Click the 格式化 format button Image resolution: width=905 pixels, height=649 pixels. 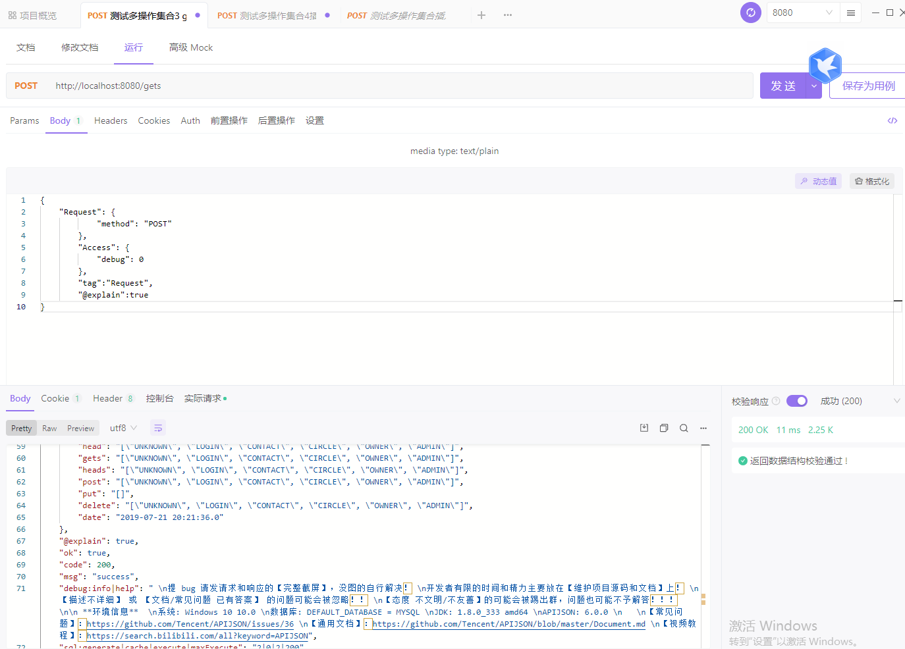point(871,181)
